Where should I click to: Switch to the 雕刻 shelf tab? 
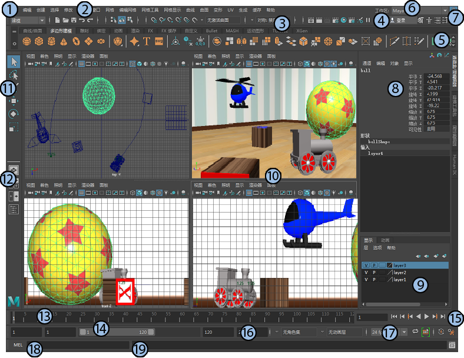click(84, 31)
